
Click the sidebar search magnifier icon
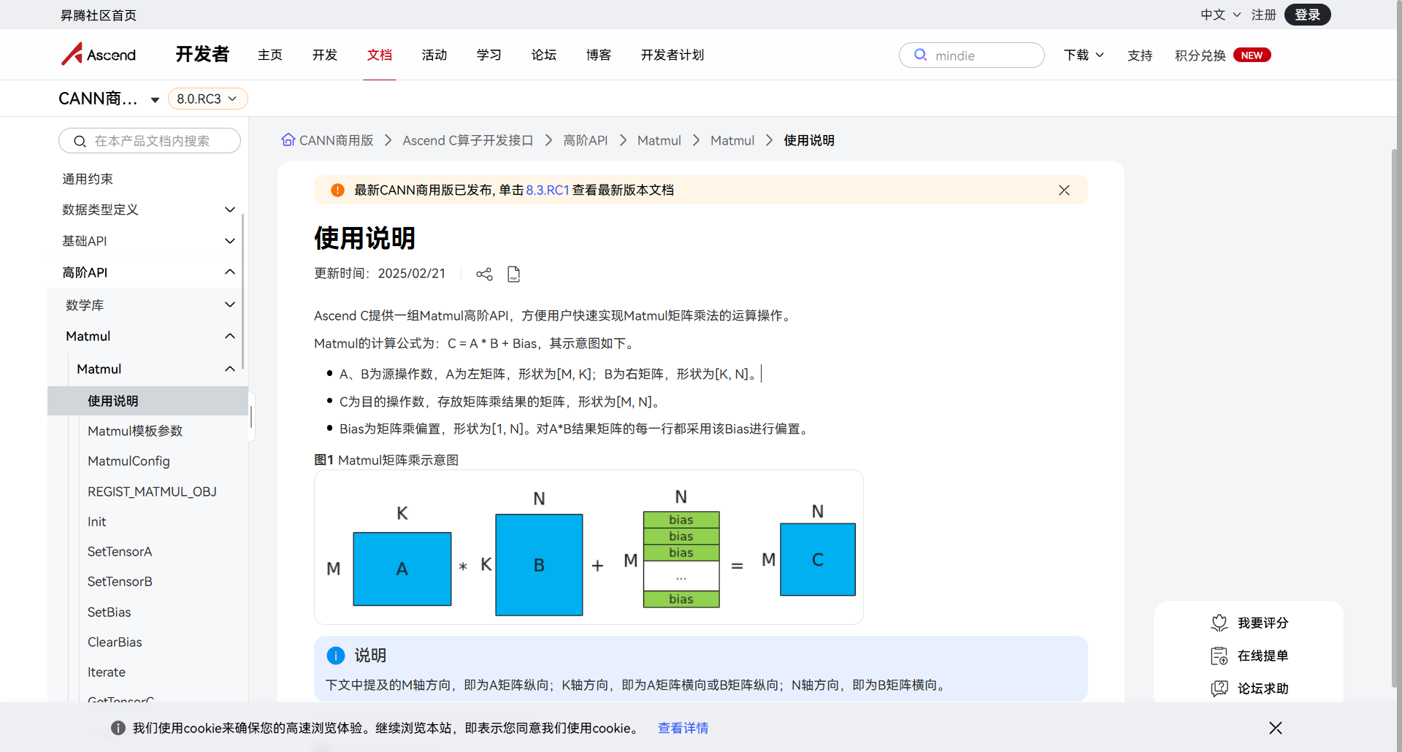pyautogui.click(x=80, y=141)
